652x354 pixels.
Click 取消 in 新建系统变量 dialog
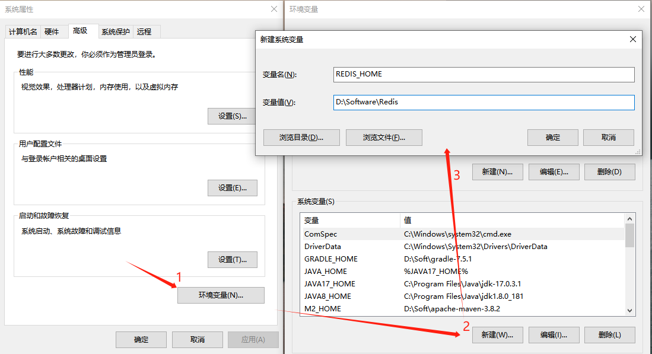point(608,138)
